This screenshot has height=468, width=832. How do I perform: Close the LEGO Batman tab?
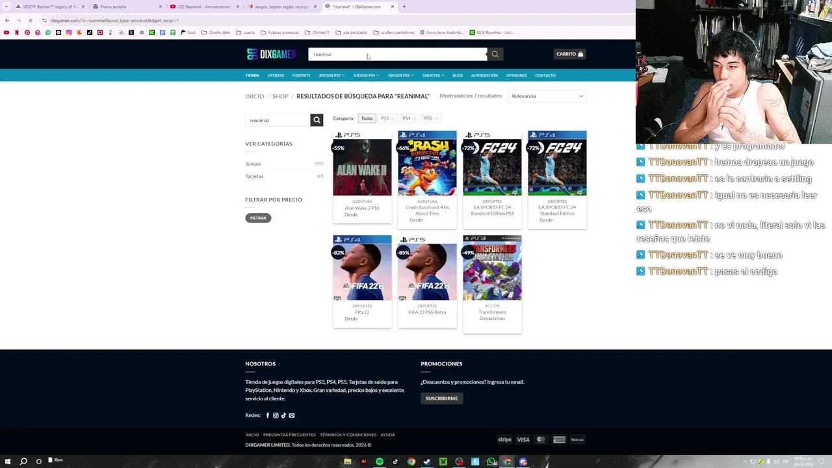[x=83, y=6]
